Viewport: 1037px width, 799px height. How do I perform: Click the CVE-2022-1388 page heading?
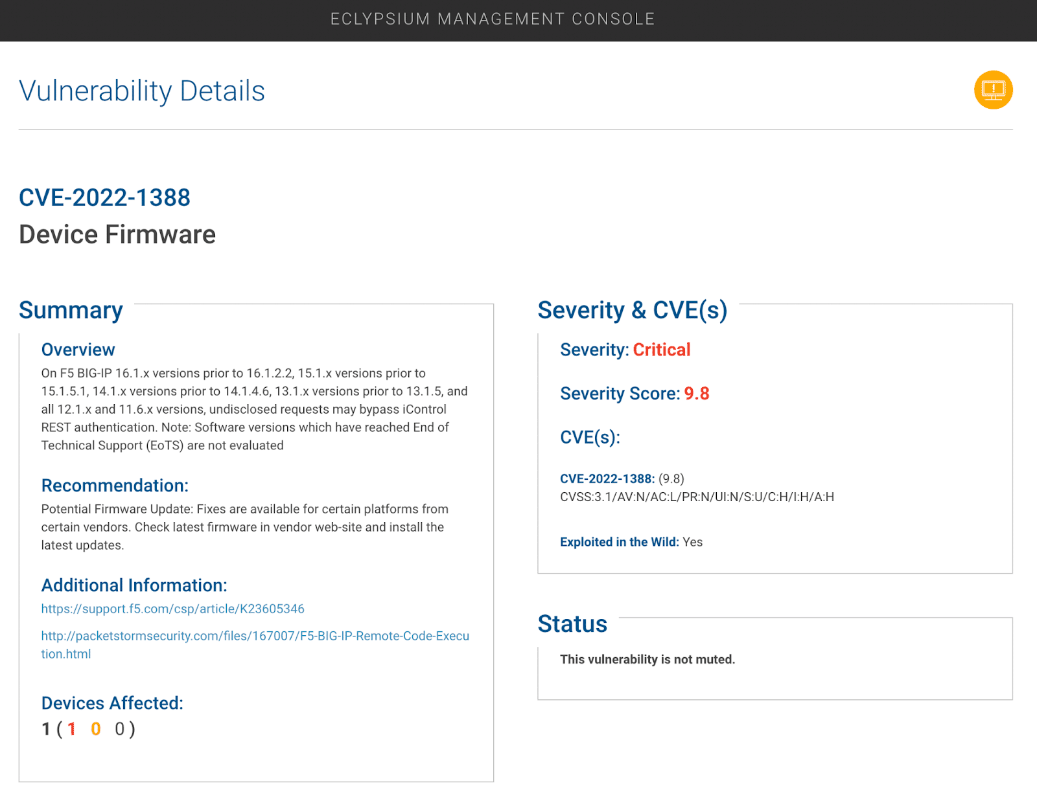[x=104, y=197]
